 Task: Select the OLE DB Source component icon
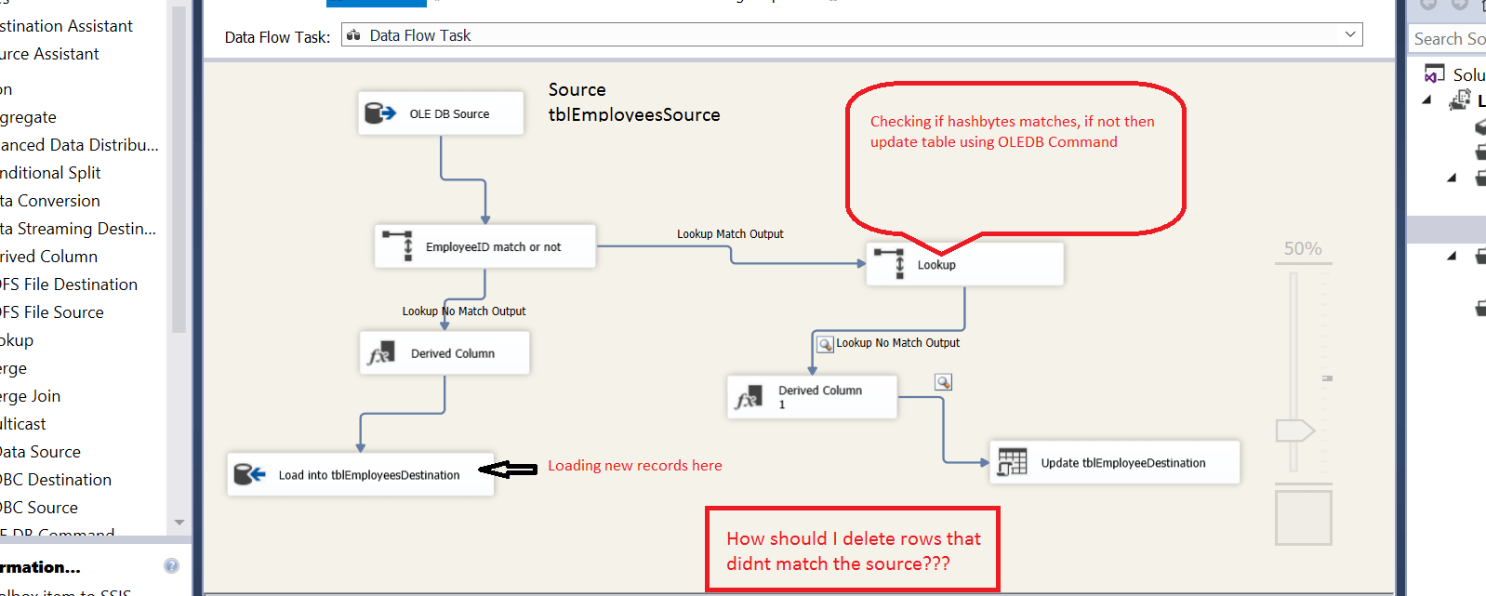click(x=380, y=113)
